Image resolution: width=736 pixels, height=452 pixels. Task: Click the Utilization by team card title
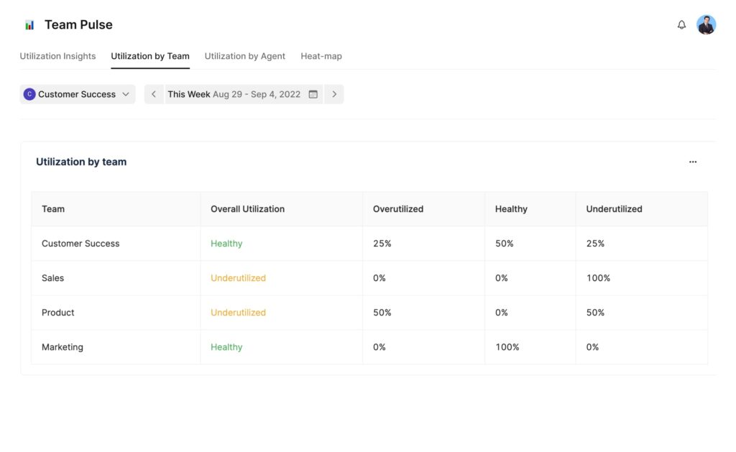click(81, 161)
